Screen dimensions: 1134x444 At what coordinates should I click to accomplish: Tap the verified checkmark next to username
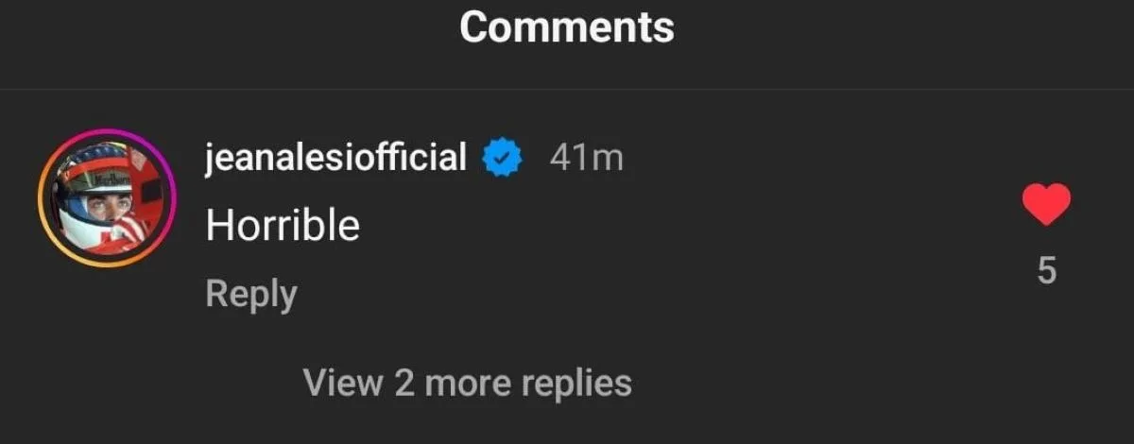[503, 159]
